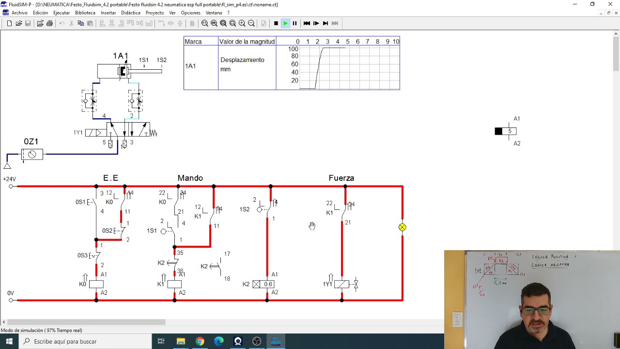Viewport: 620px width, 349px height.
Task: Start the simulation with the green play button
Action: 285,23
